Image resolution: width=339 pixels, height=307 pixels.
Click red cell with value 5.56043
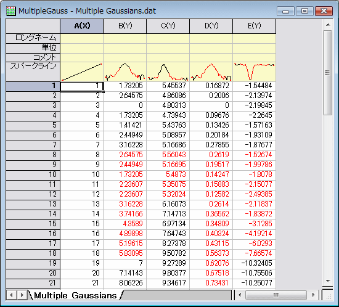point(168,155)
